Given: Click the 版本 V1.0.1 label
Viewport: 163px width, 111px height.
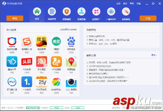Looking at the screenshot, I should pos(7,108).
